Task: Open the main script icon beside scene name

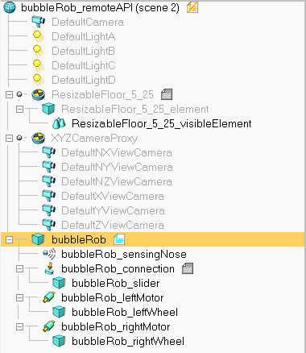Action: (x=192, y=7)
